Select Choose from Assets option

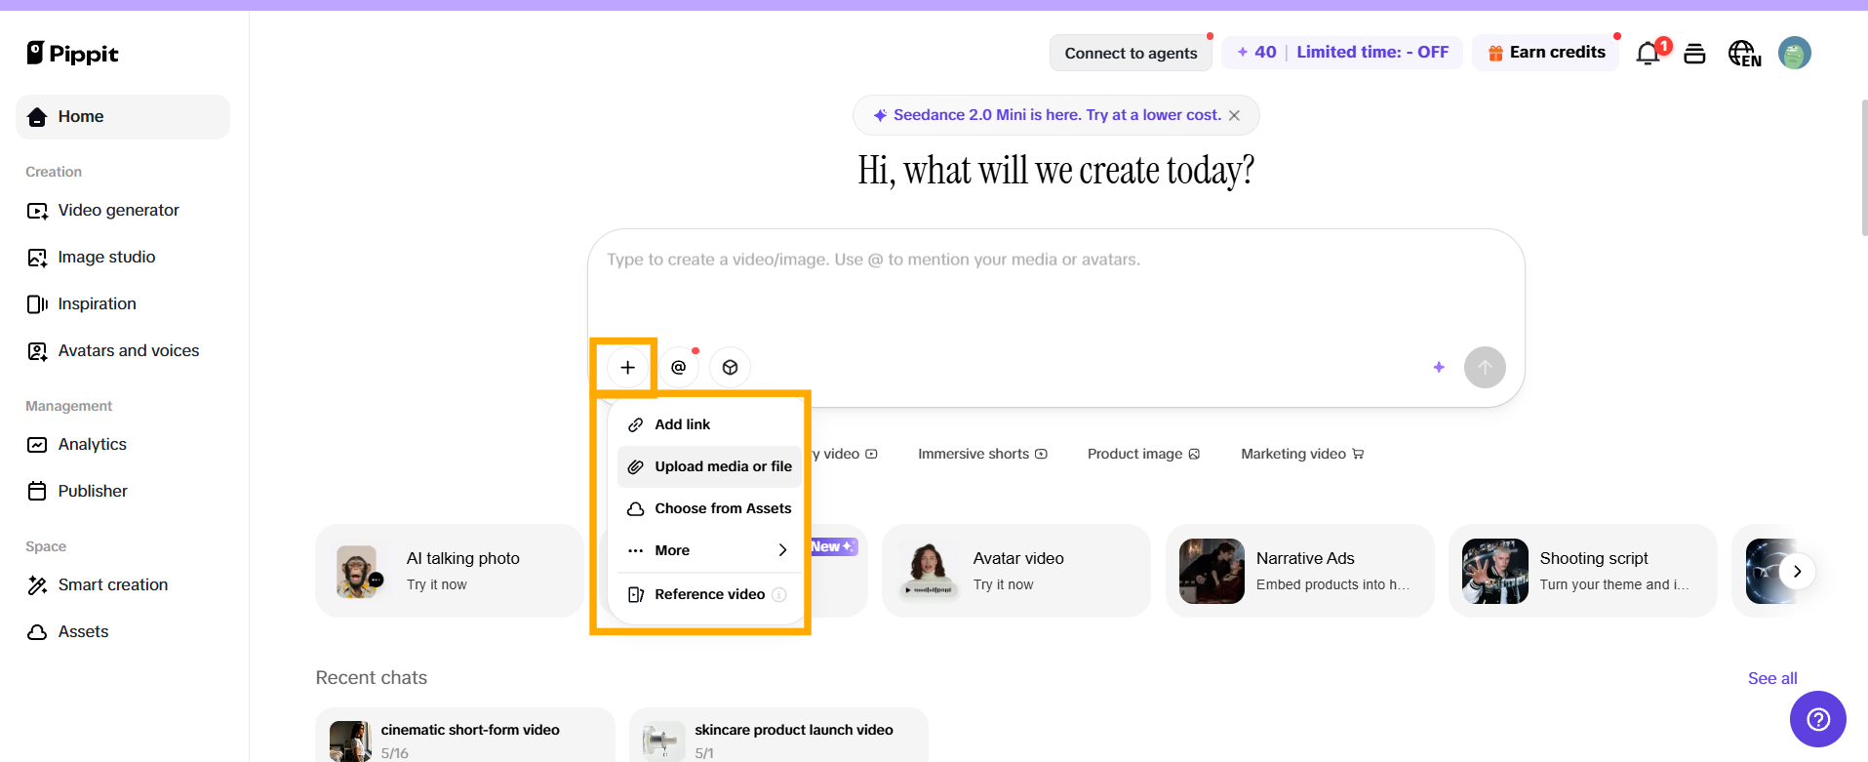tap(709, 508)
